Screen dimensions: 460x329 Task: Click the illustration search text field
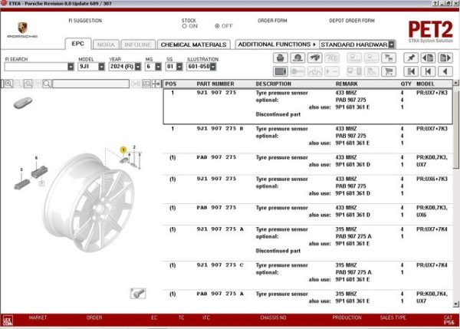(x=90, y=84)
